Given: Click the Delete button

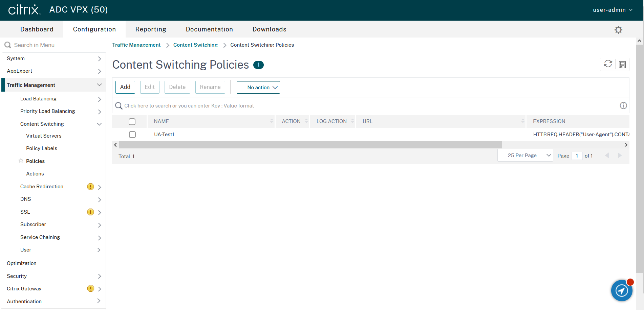Looking at the screenshot, I should [177, 87].
